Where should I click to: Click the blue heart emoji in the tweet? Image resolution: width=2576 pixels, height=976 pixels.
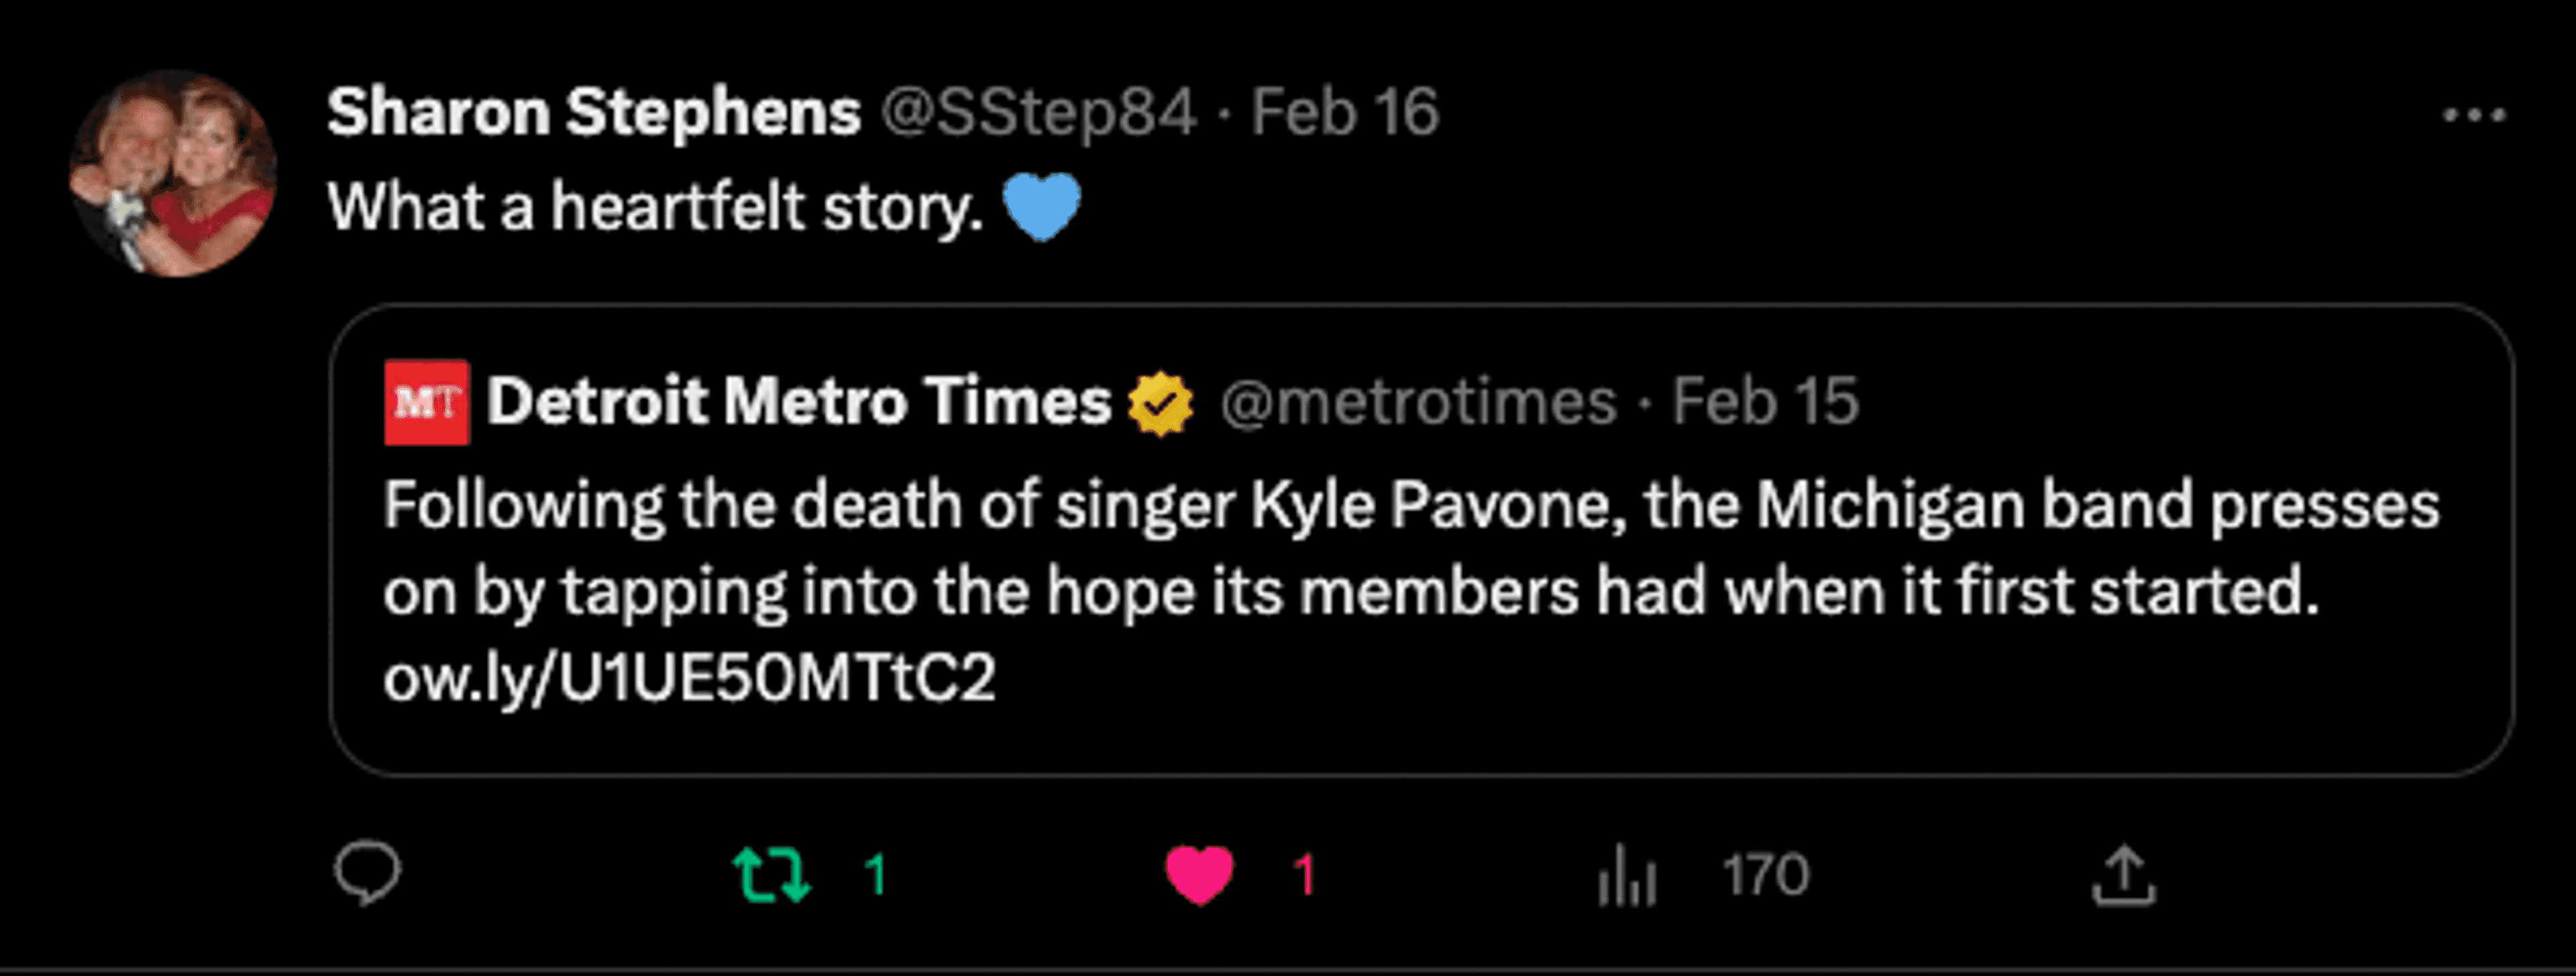1041,206
